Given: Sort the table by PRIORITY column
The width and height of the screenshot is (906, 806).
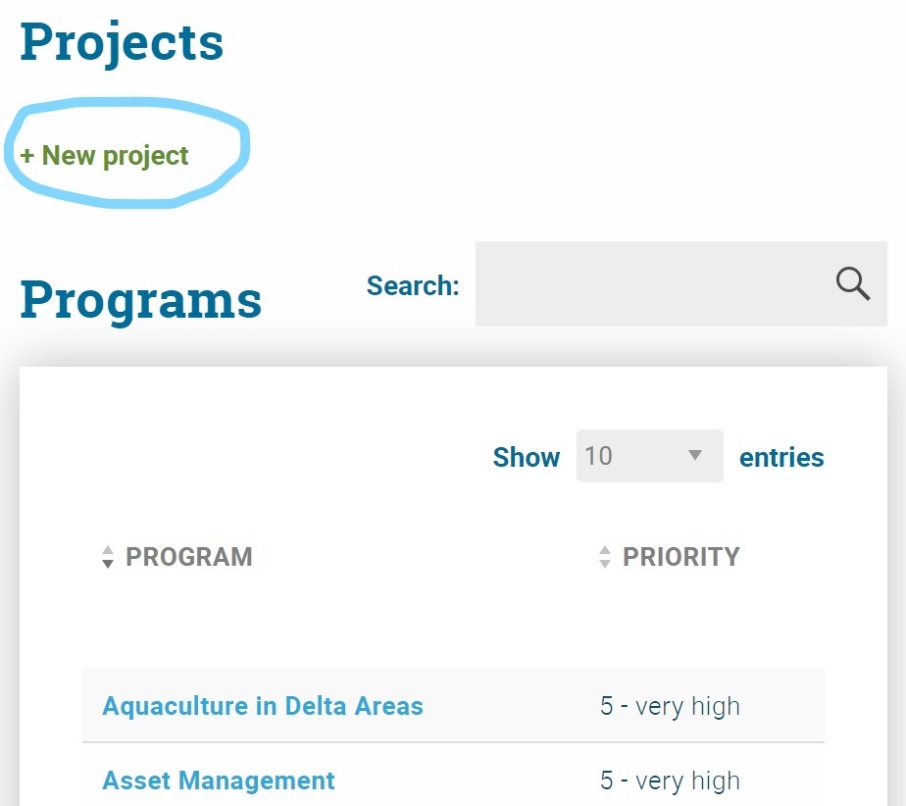Looking at the screenshot, I should (x=680, y=556).
